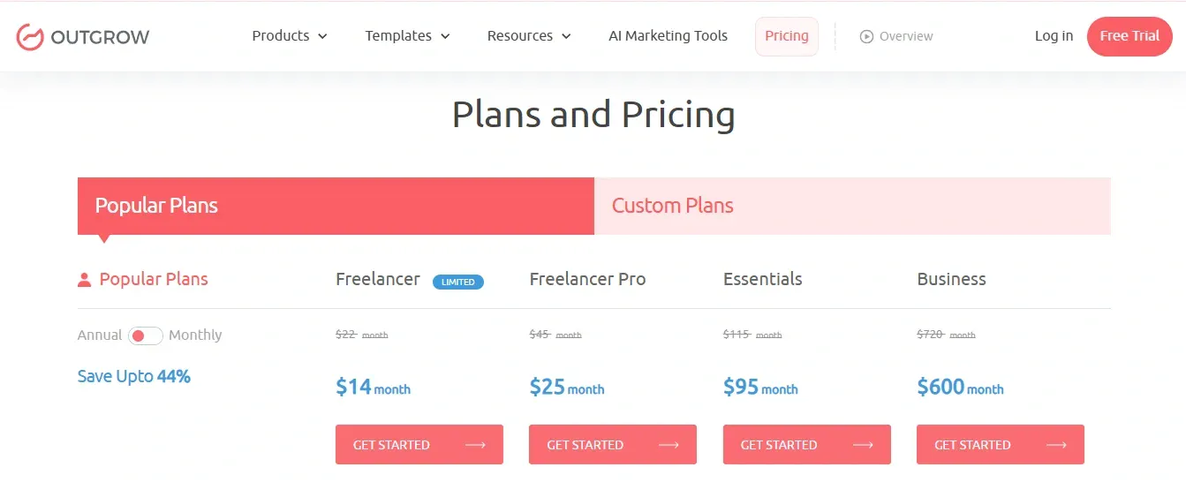Toggle the Annual/Monthly billing switch

(145, 335)
